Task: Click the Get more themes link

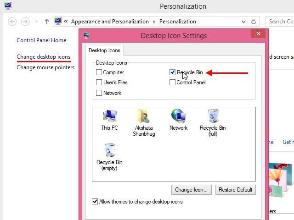Action: point(288,142)
